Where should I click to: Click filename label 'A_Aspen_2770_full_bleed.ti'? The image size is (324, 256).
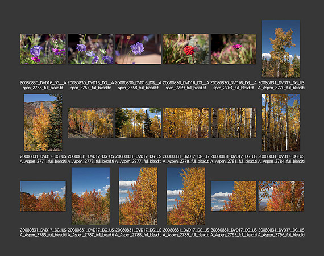pyautogui.click(x=281, y=88)
